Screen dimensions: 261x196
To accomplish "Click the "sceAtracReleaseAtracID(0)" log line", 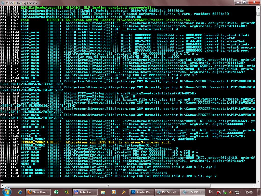I will [79, 170].
